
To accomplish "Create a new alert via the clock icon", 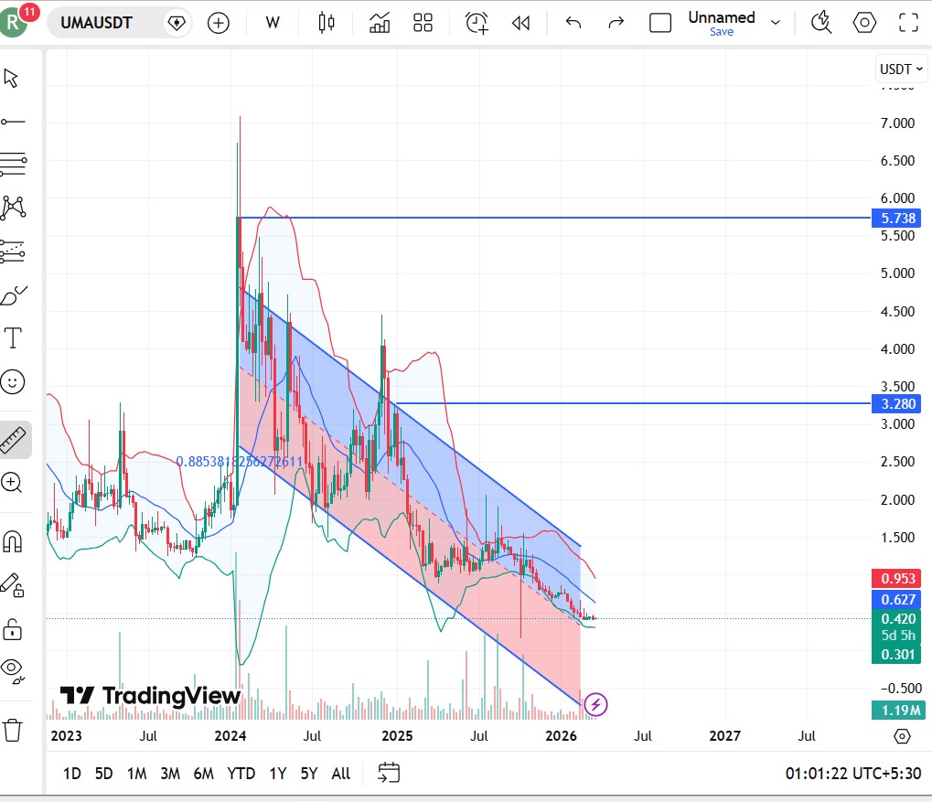I will click(475, 22).
